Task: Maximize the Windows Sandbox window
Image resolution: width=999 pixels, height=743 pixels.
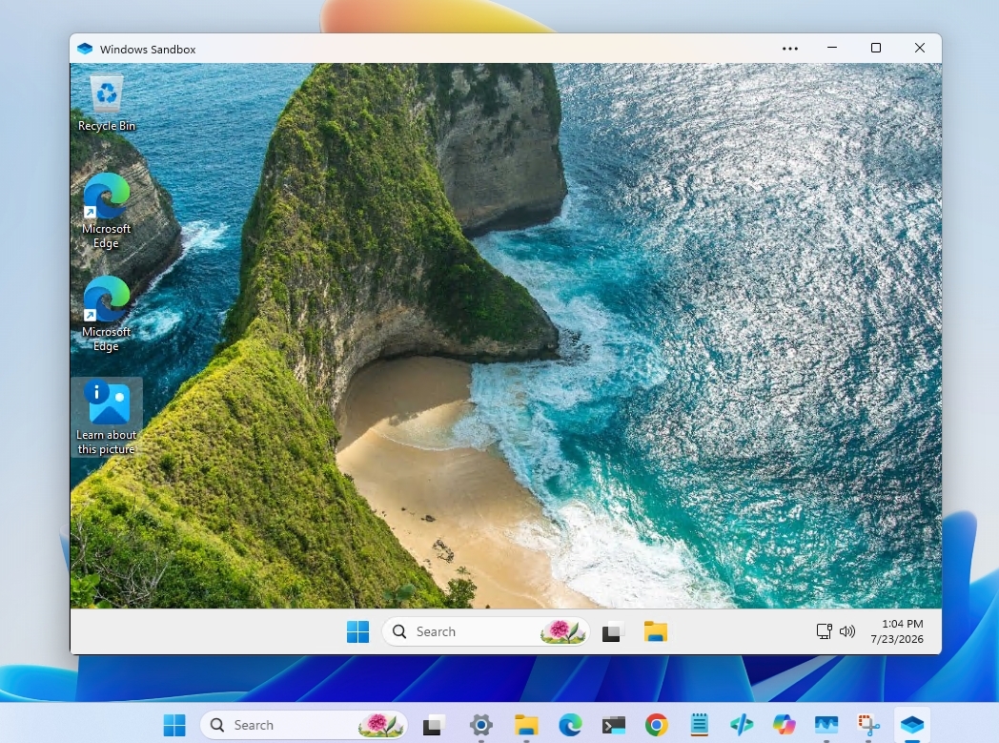Action: [x=876, y=48]
